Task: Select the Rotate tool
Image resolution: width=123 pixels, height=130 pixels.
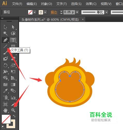Action: (5, 65)
